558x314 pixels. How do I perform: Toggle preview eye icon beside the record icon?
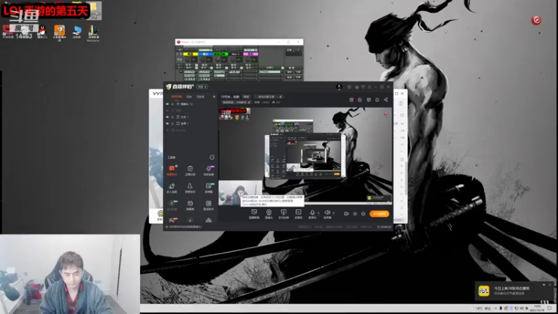coord(355,214)
